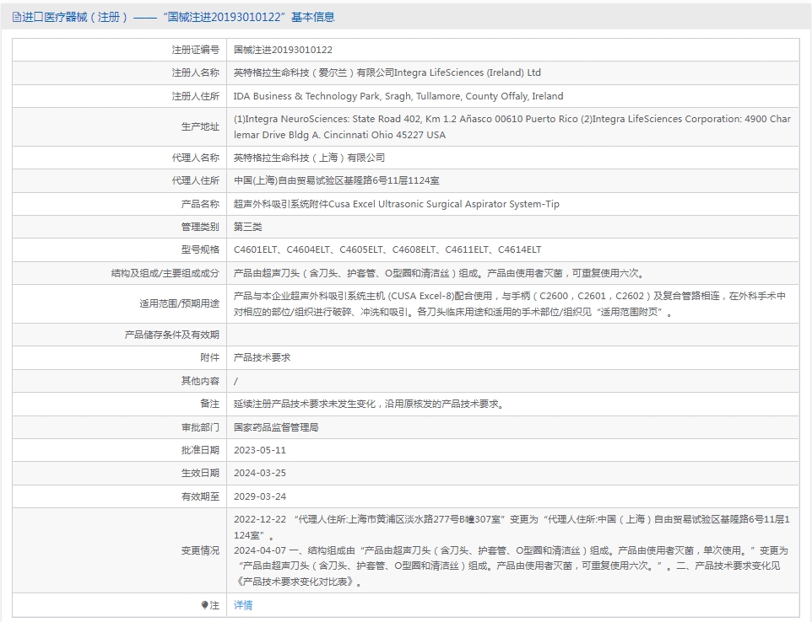
Task: Click approving department 国家药品监督管理局
Action: coord(276,427)
